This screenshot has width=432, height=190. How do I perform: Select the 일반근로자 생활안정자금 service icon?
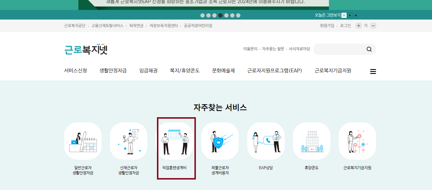click(x=83, y=141)
